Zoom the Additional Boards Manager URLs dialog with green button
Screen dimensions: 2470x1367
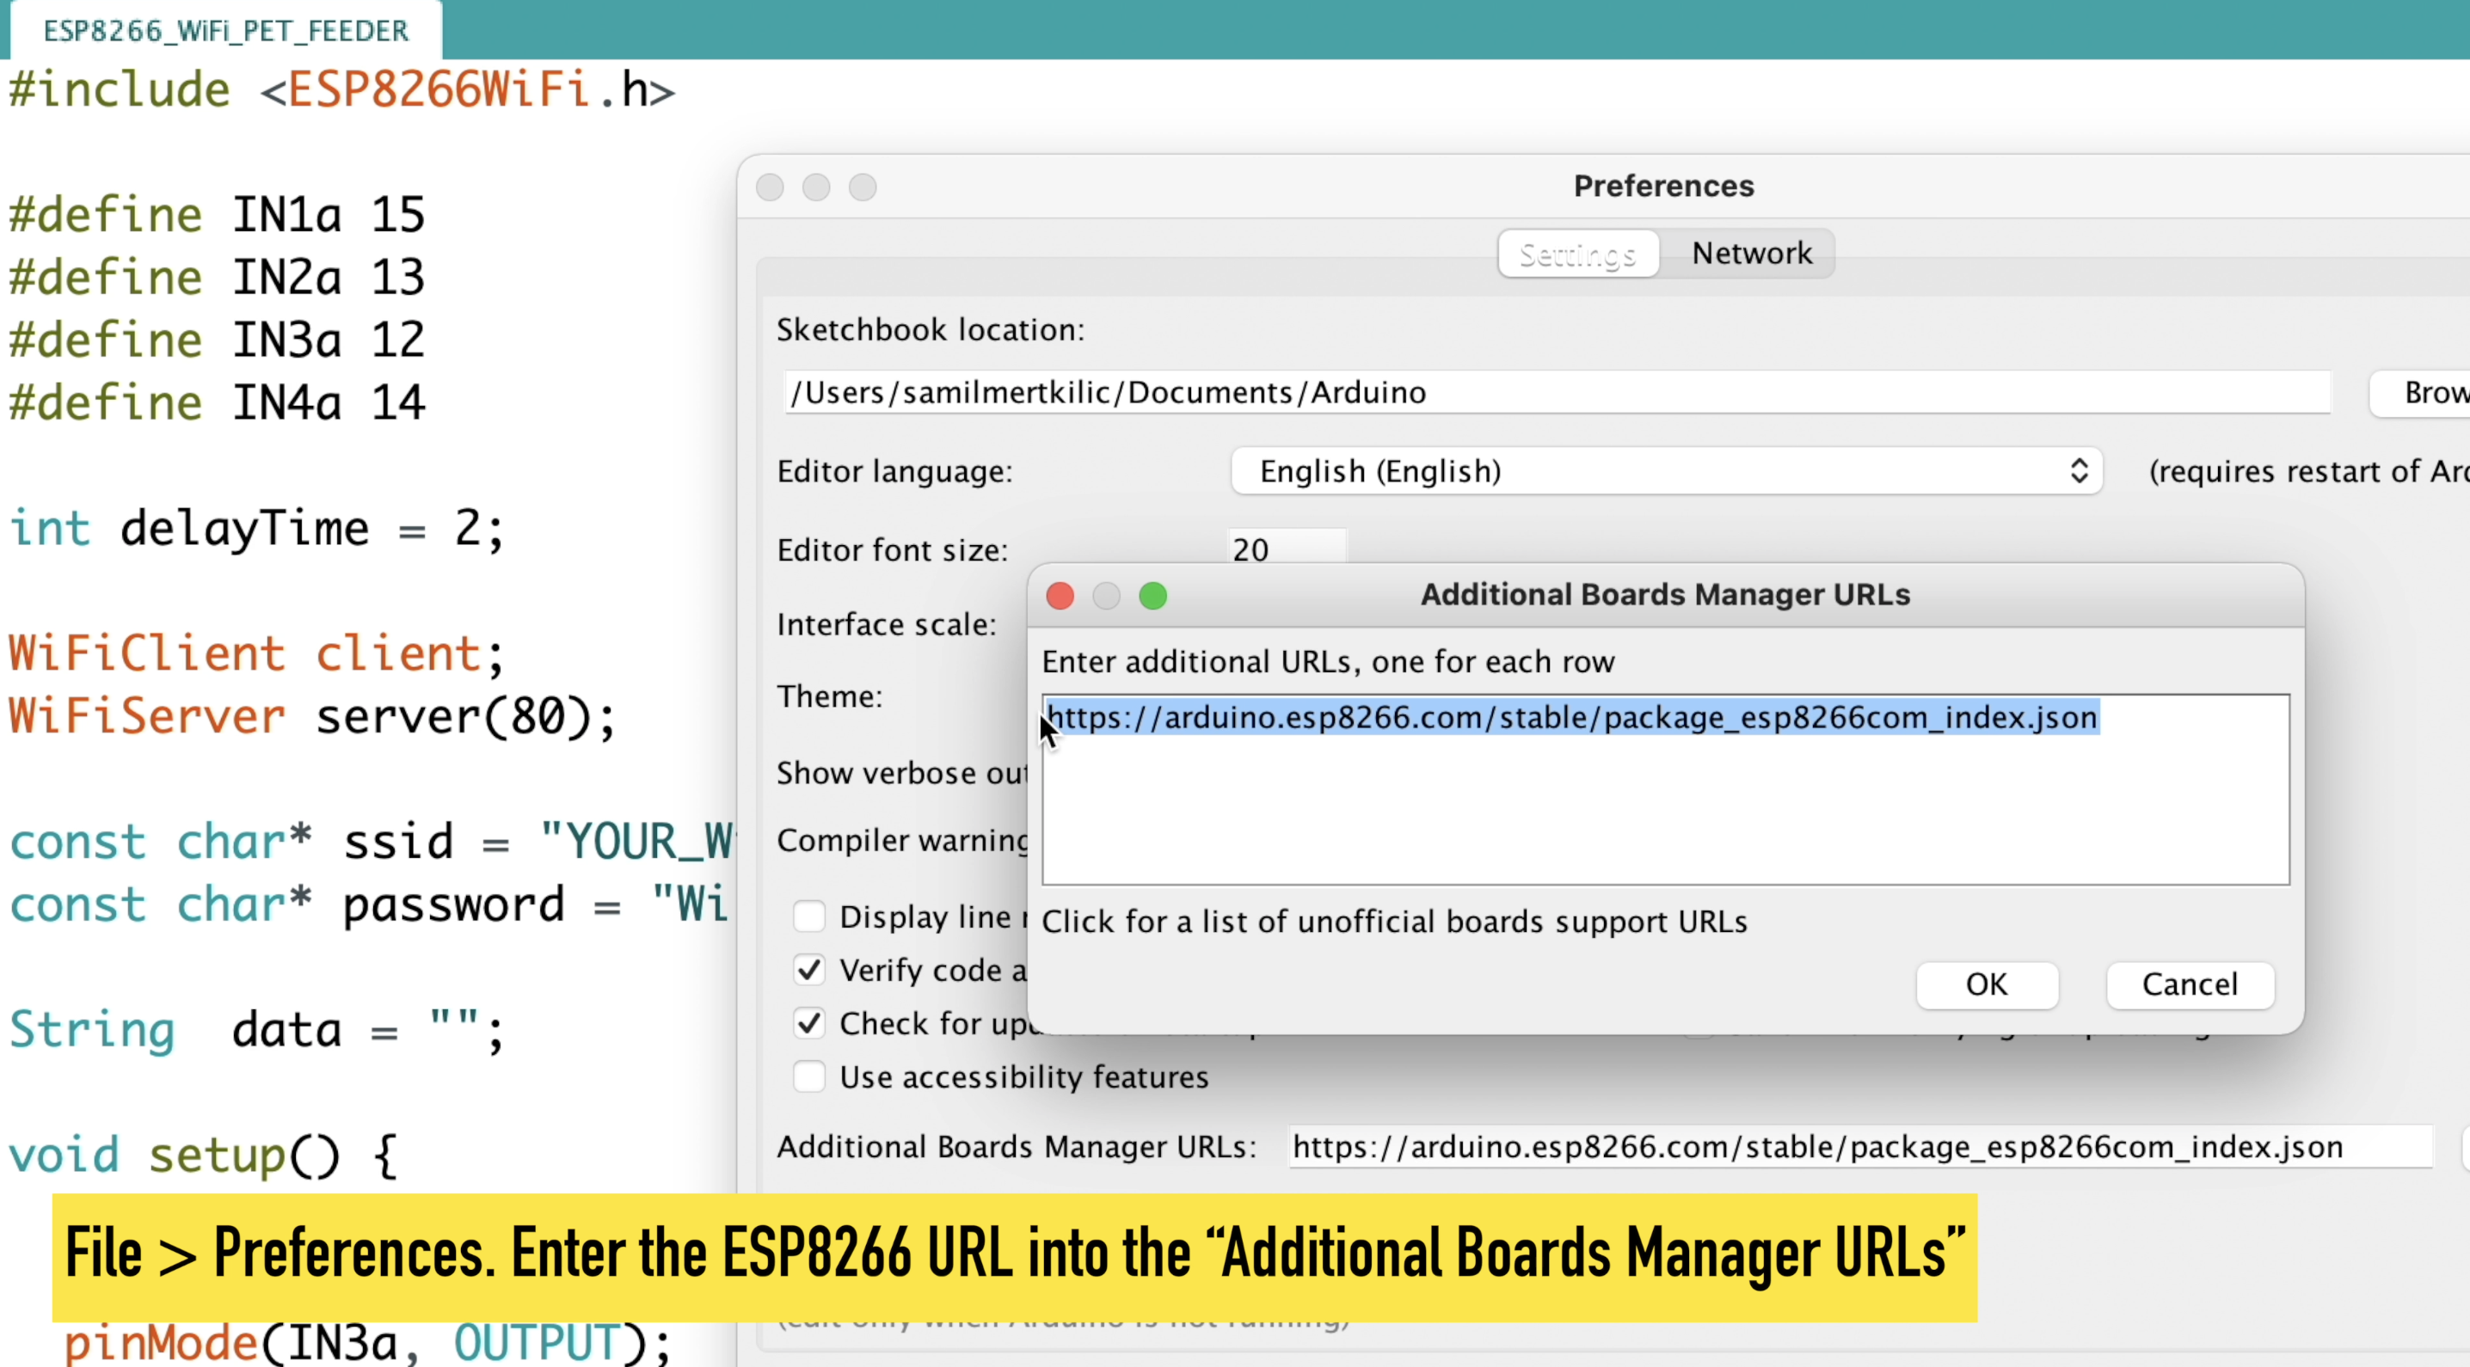pyautogui.click(x=1152, y=595)
